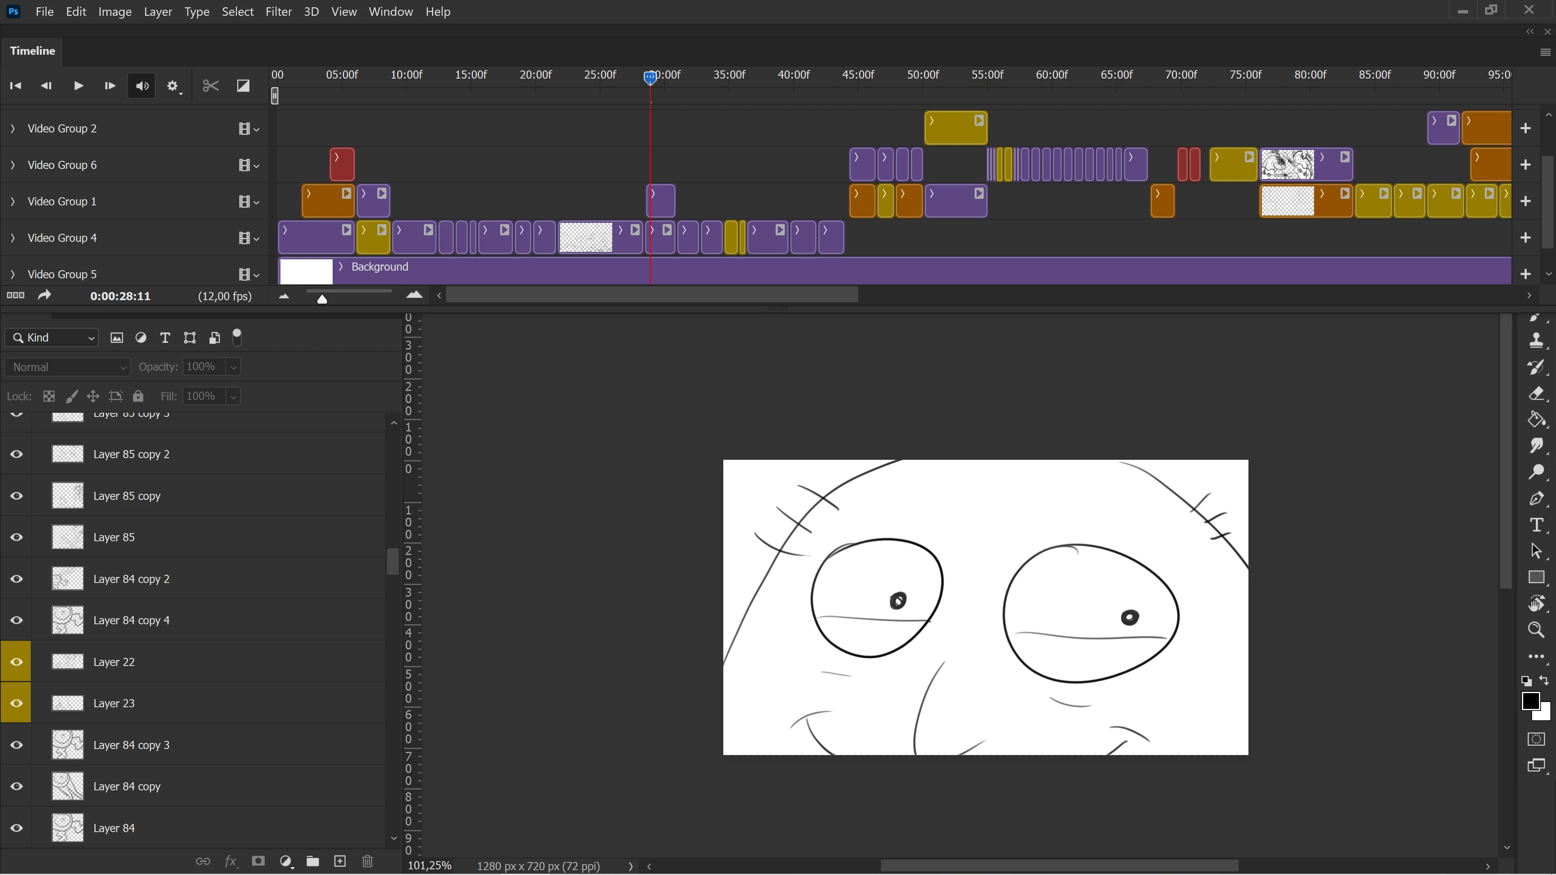This screenshot has height=875, width=1556.
Task: Add media to Video Group 1 track
Action: (1525, 201)
